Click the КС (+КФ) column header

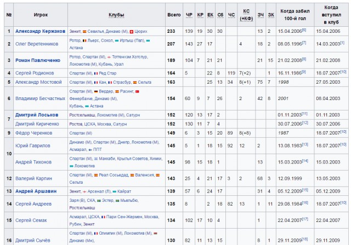(246, 15)
